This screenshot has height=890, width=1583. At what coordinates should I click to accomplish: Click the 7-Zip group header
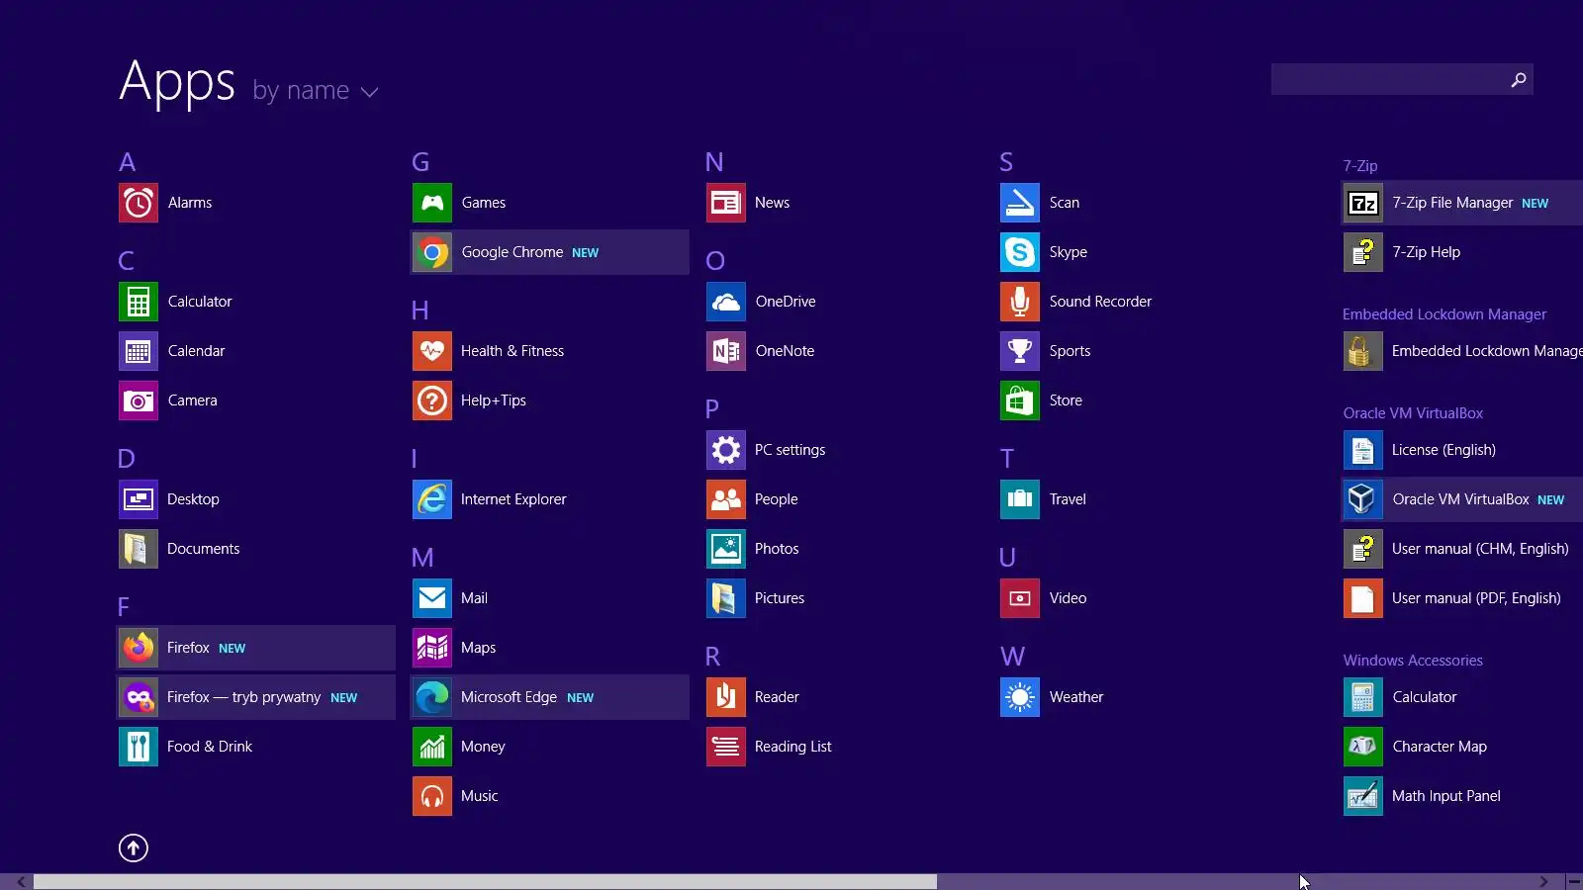click(1360, 166)
